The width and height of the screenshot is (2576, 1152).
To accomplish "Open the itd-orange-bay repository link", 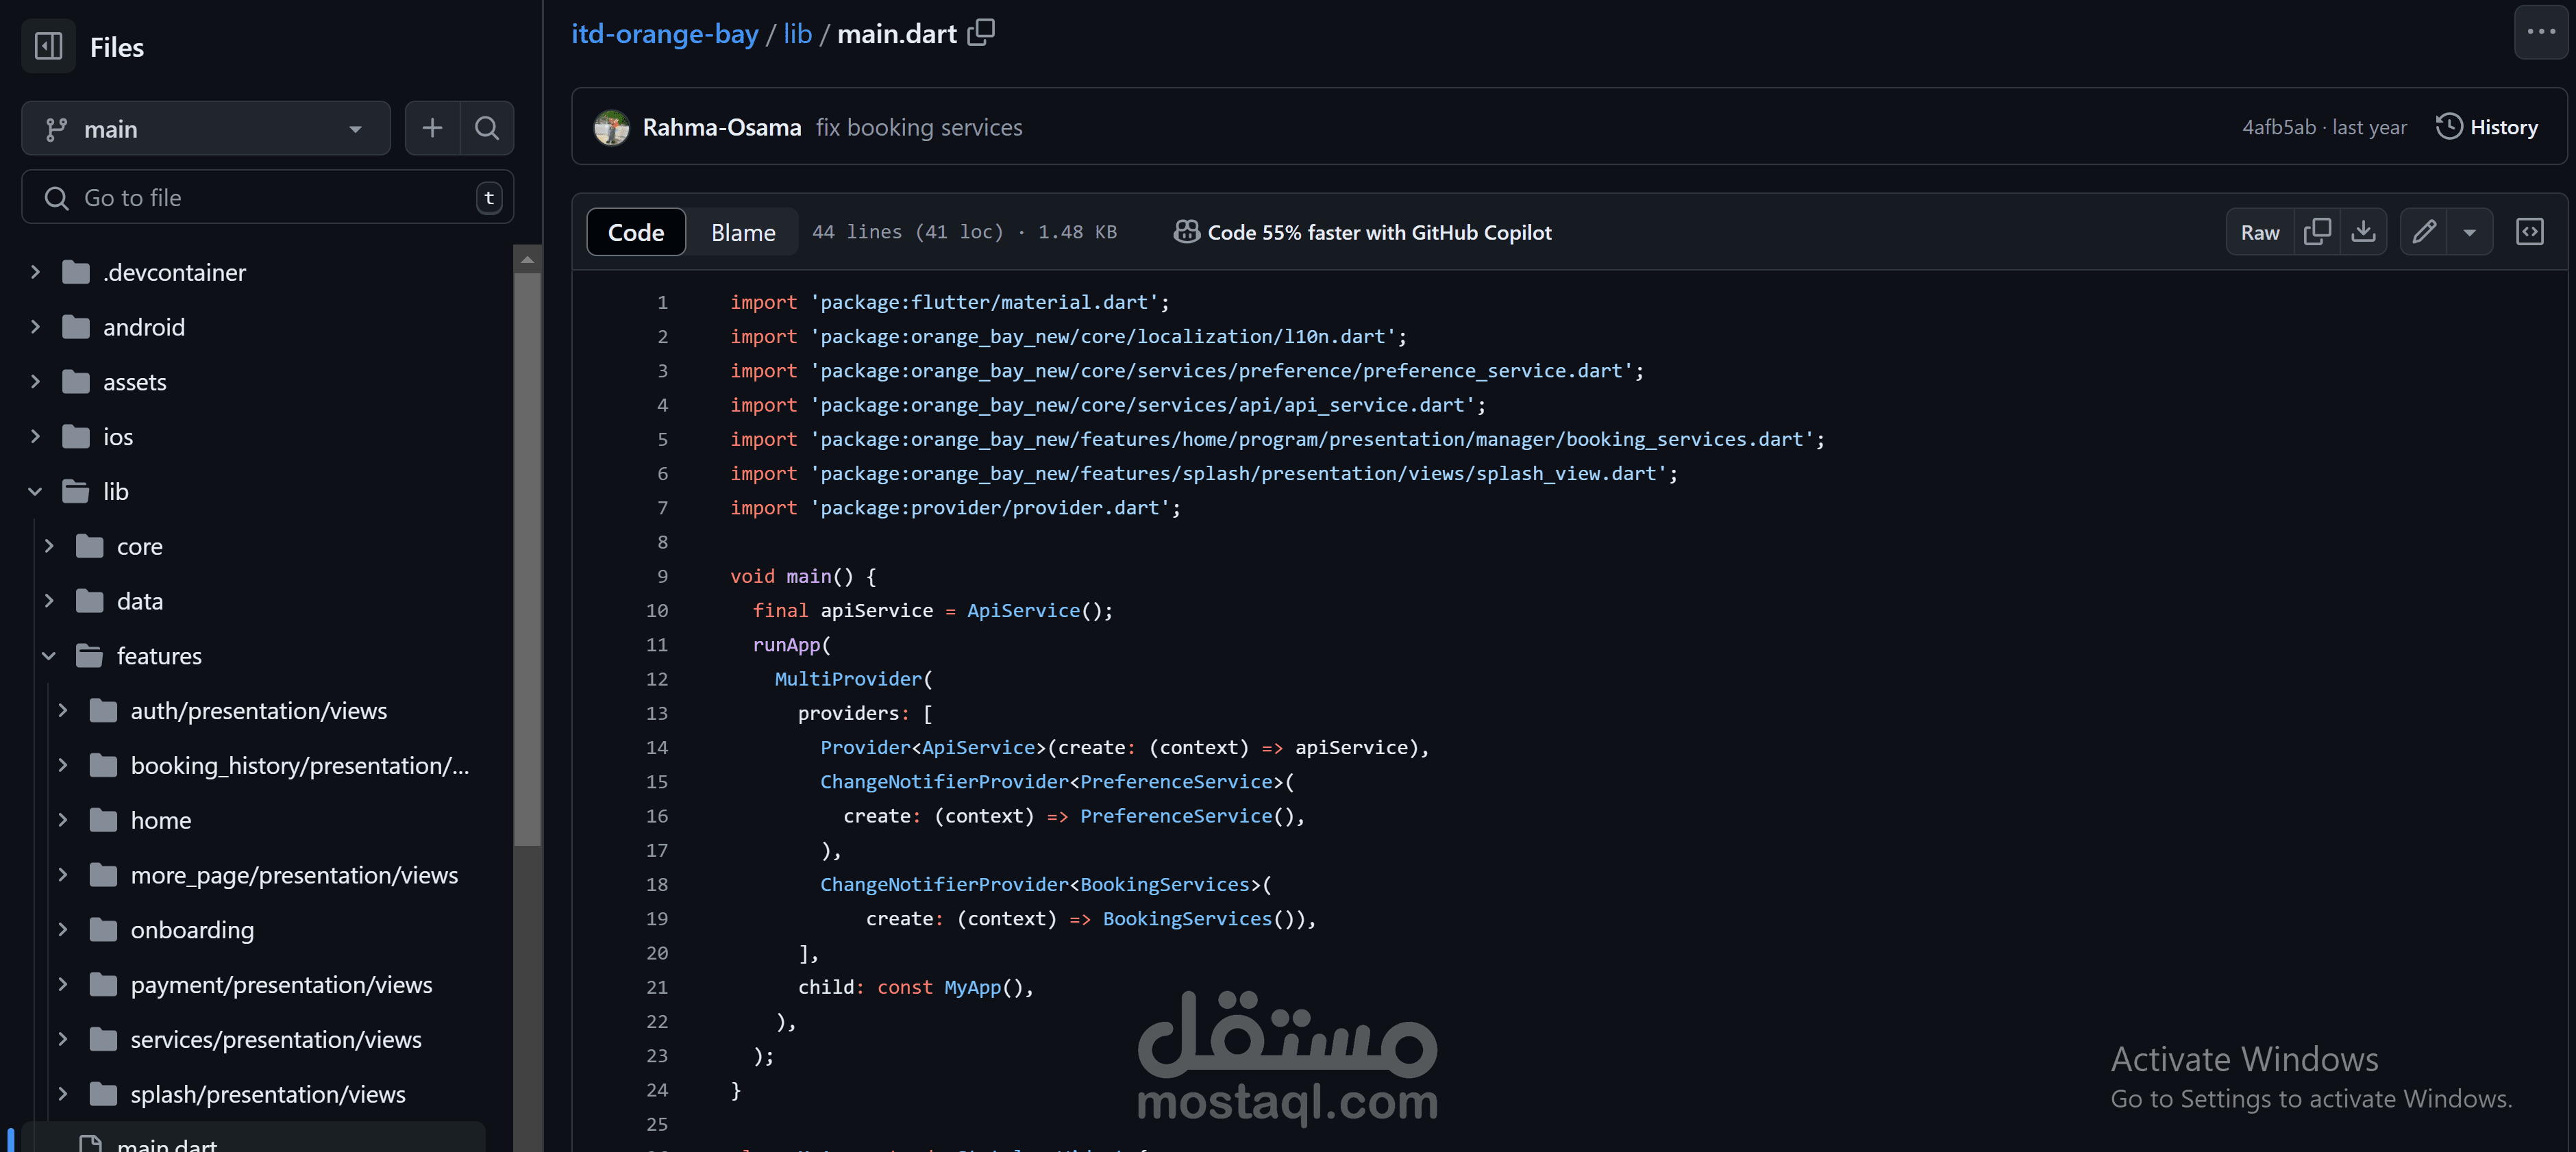I will pos(664,34).
